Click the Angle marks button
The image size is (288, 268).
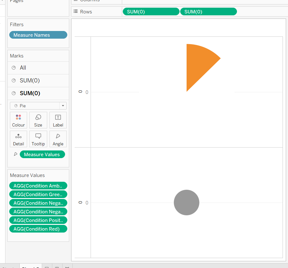click(x=58, y=139)
